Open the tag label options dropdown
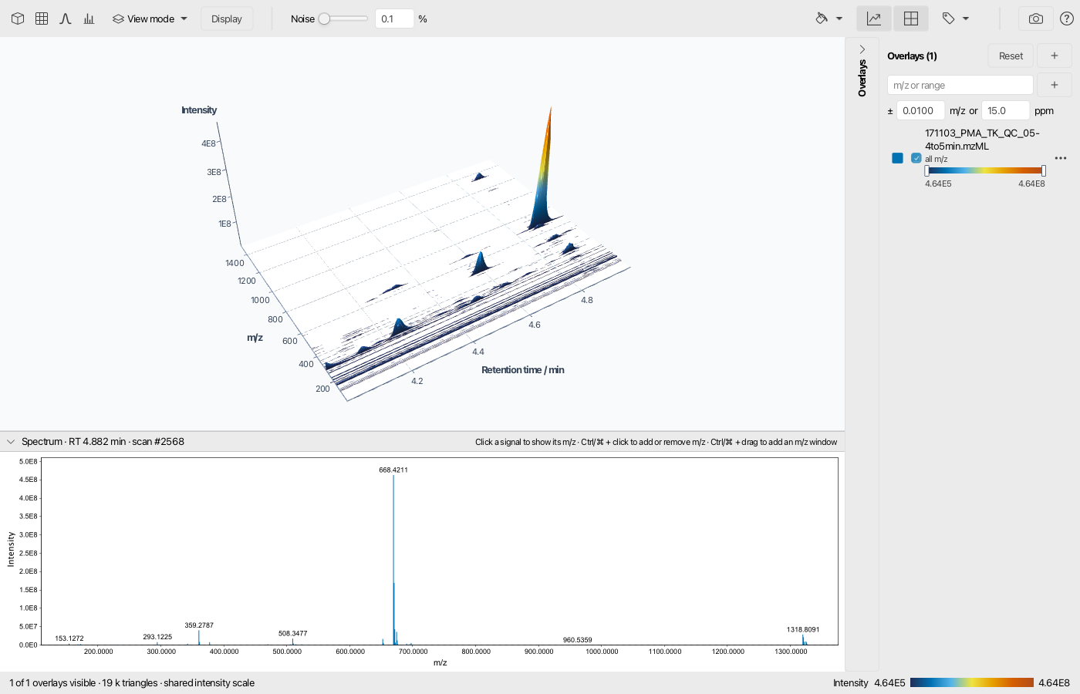 [955, 19]
